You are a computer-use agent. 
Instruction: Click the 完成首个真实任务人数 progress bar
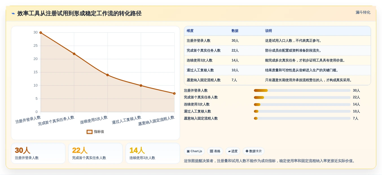tap(302, 98)
